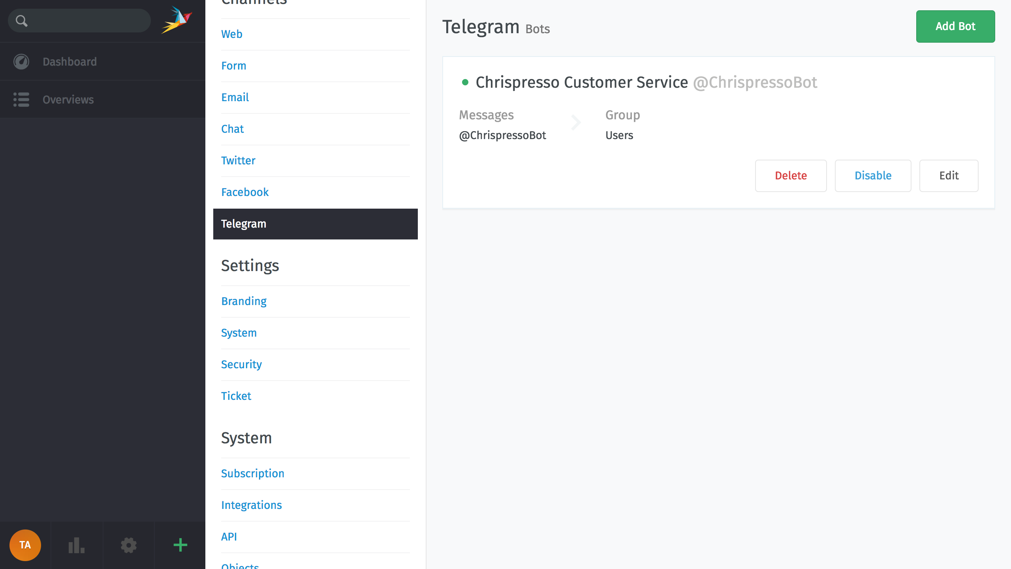This screenshot has width=1011, height=569.
Task: Click the TA user avatar
Action: point(25,545)
